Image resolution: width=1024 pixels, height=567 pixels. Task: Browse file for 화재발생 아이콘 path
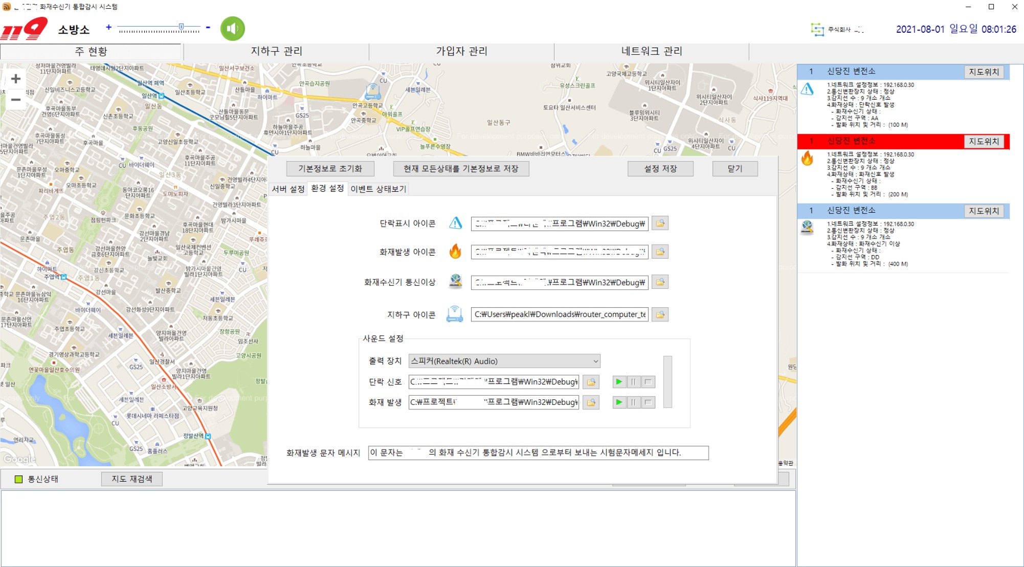coord(660,252)
